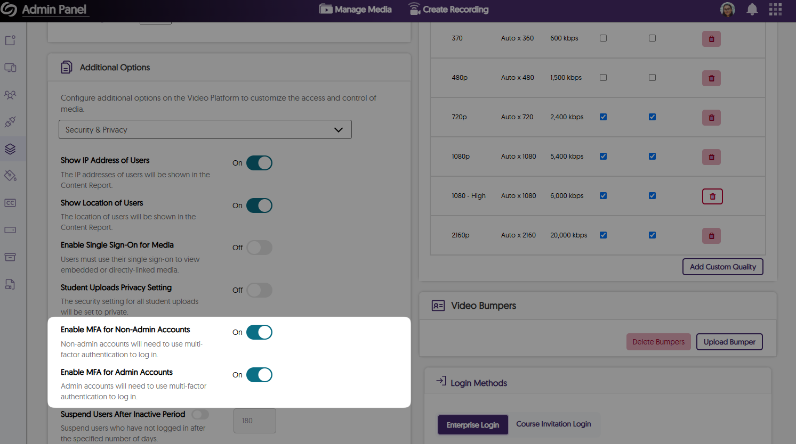The image size is (796, 444).
Task: Open the app grid launcher icon
Action: tap(776, 9)
